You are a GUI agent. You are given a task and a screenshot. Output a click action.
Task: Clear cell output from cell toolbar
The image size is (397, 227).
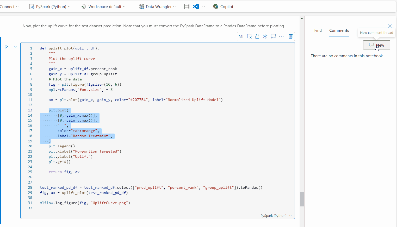249,36
